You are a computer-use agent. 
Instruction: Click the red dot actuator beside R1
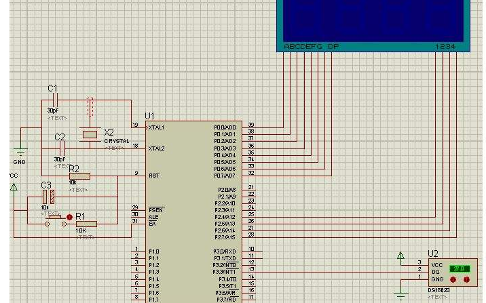69,218
